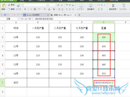130x97 pixels.
Task: Click the decrease indent icon
Action: tap(59, 9)
